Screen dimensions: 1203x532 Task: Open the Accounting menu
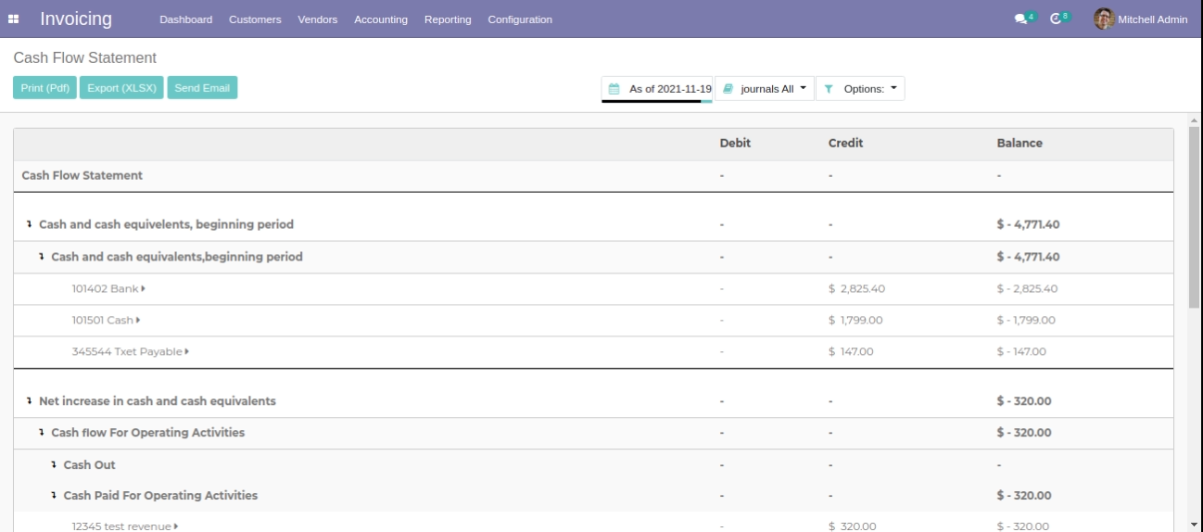pos(381,19)
